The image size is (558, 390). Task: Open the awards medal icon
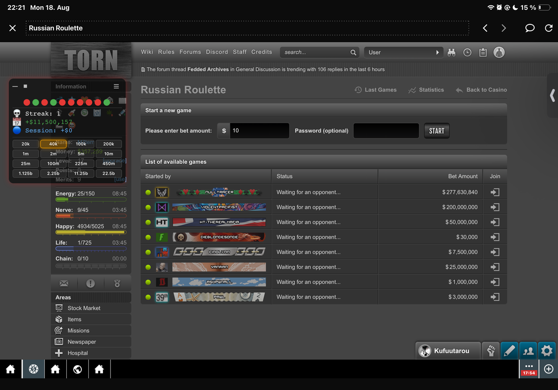117,283
